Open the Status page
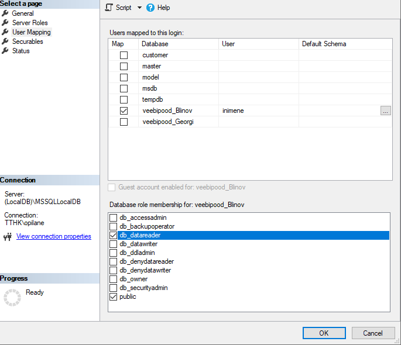 click(x=21, y=51)
